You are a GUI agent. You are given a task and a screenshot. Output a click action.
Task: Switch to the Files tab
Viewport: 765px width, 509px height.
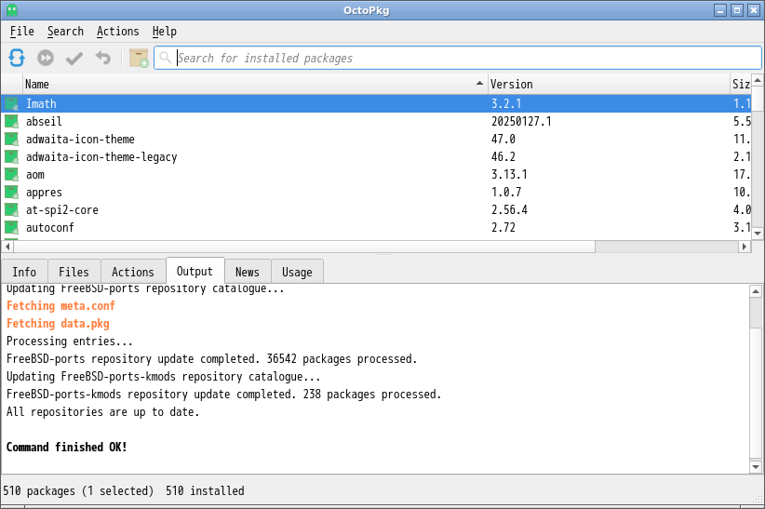74,272
